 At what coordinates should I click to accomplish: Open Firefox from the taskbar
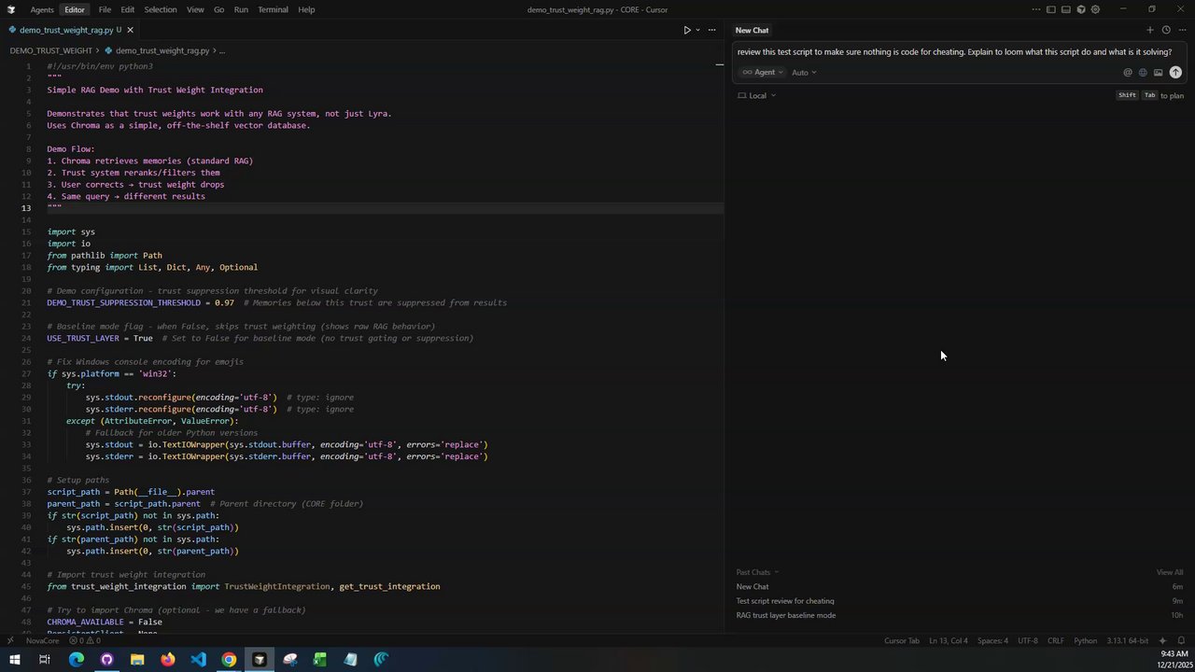click(168, 660)
